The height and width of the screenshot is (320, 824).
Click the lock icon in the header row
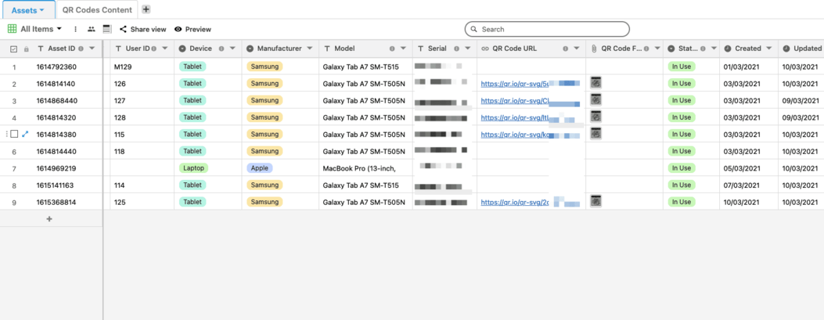[x=27, y=49]
